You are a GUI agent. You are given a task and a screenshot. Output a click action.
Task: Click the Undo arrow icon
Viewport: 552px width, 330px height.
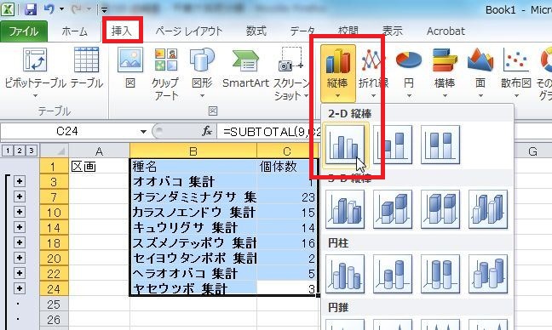click(49, 9)
